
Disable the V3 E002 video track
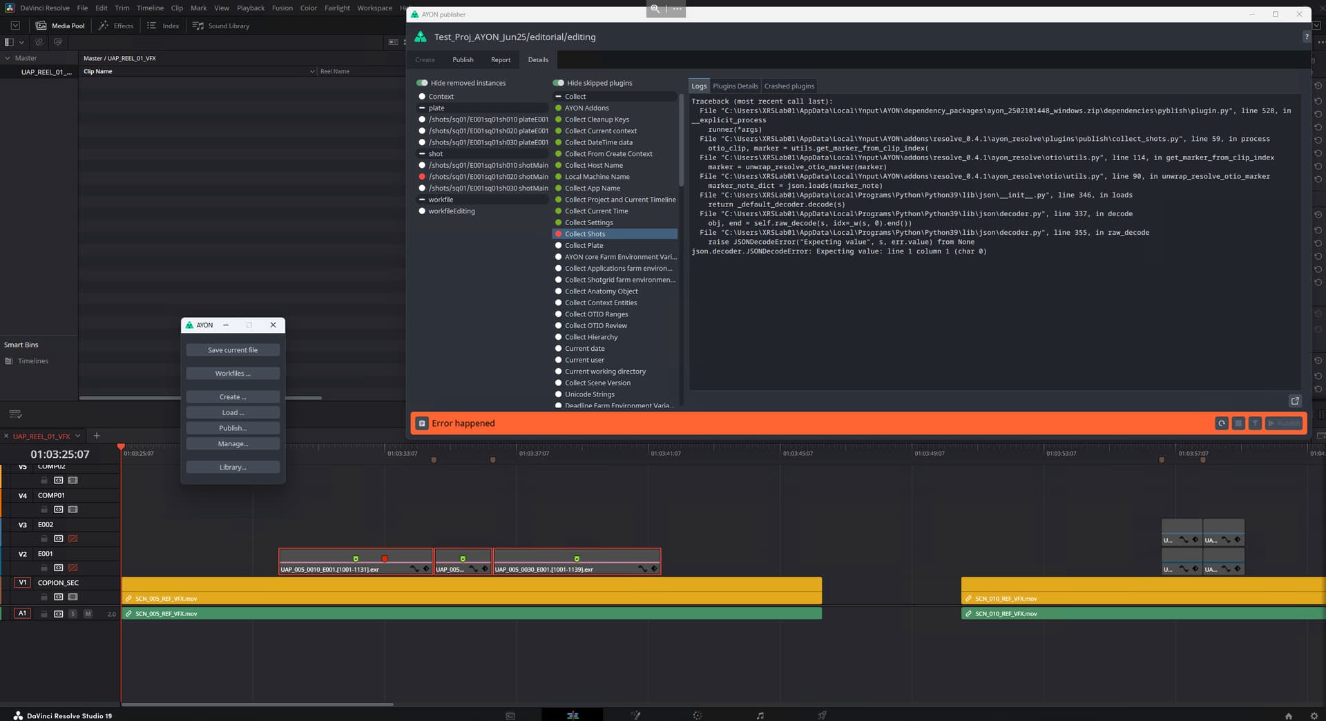(x=73, y=539)
